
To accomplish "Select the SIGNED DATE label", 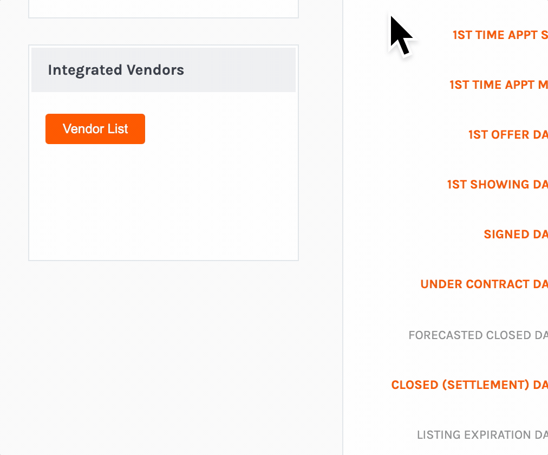I will pos(514,234).
